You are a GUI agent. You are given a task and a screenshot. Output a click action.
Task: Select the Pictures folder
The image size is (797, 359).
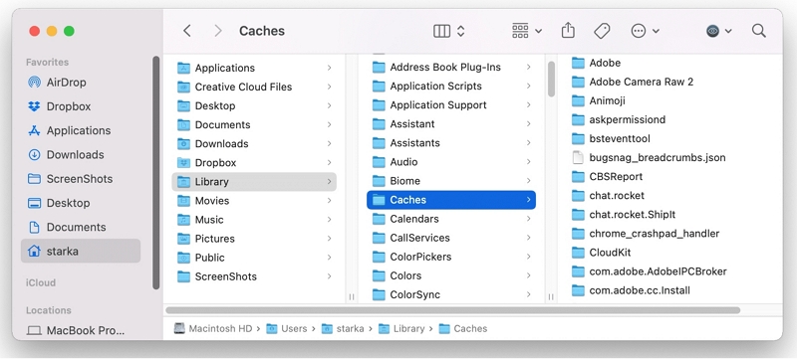254,239
